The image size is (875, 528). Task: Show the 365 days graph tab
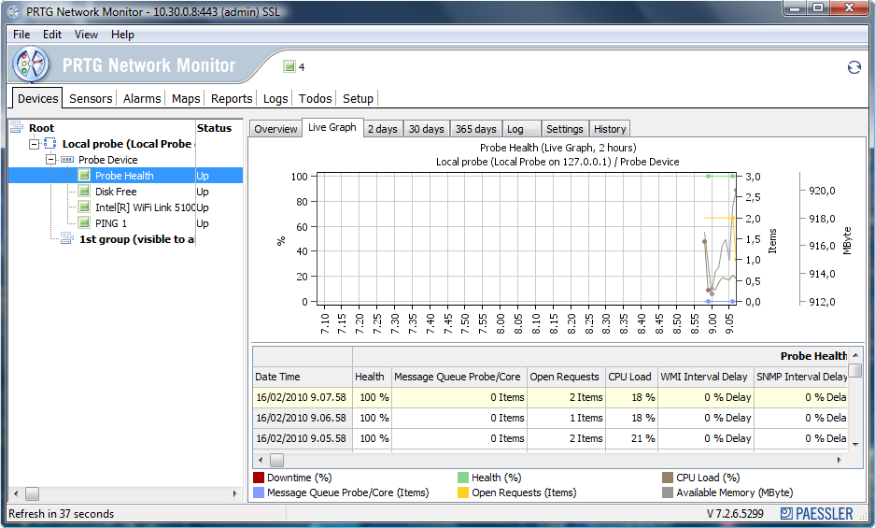tap(476, 129)
